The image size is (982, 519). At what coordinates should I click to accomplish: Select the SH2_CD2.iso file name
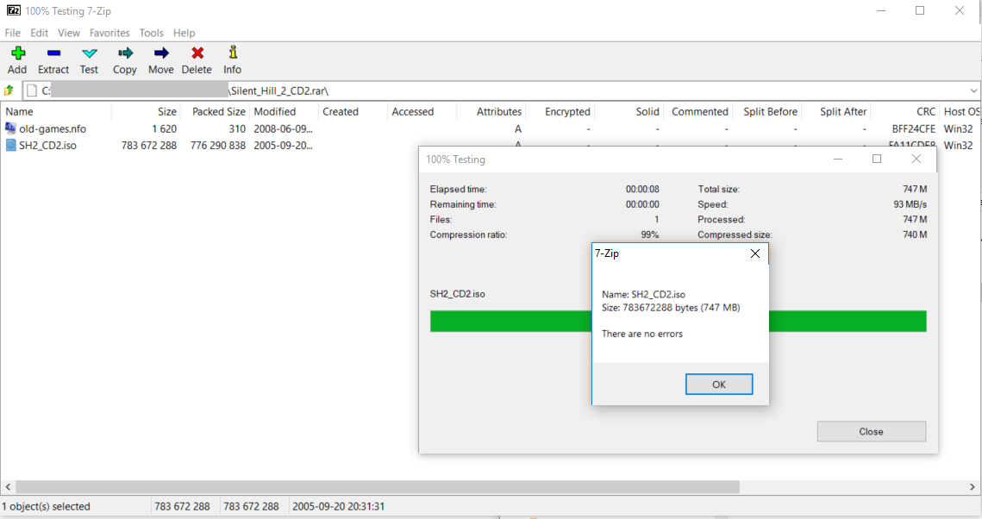[47, 145]
